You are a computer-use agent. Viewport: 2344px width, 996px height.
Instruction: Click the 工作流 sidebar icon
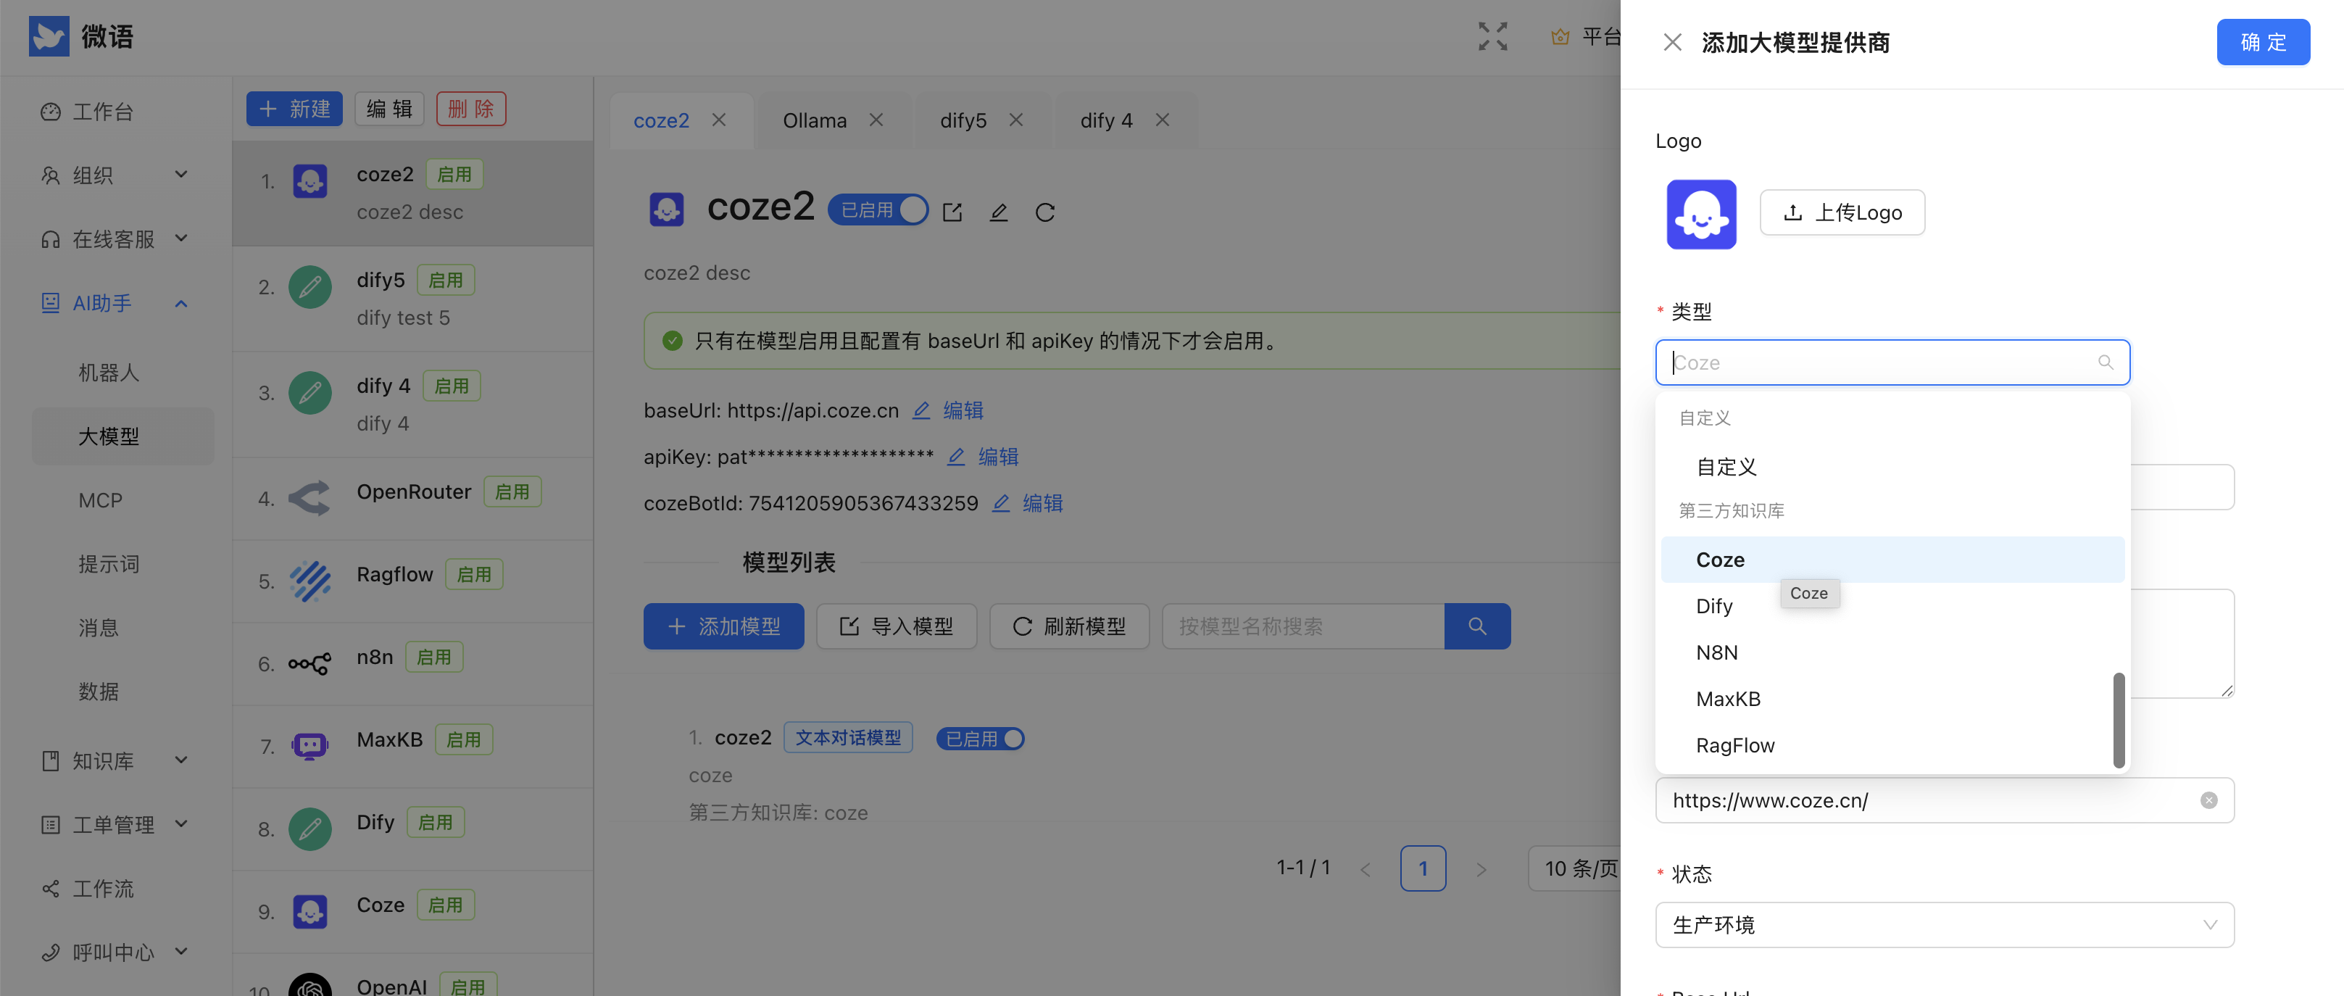click(x=50, y=889)
